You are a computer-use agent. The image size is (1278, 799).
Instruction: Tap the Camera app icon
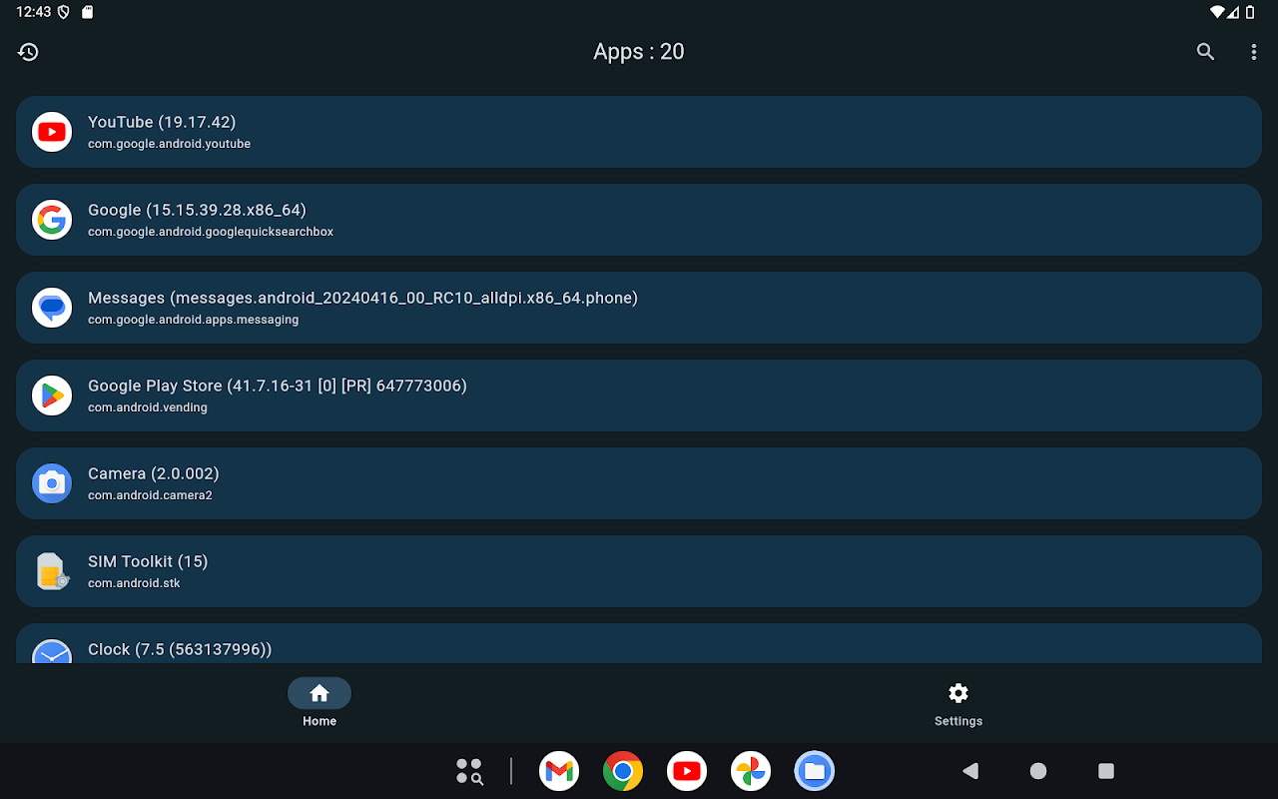coord(52,483)
